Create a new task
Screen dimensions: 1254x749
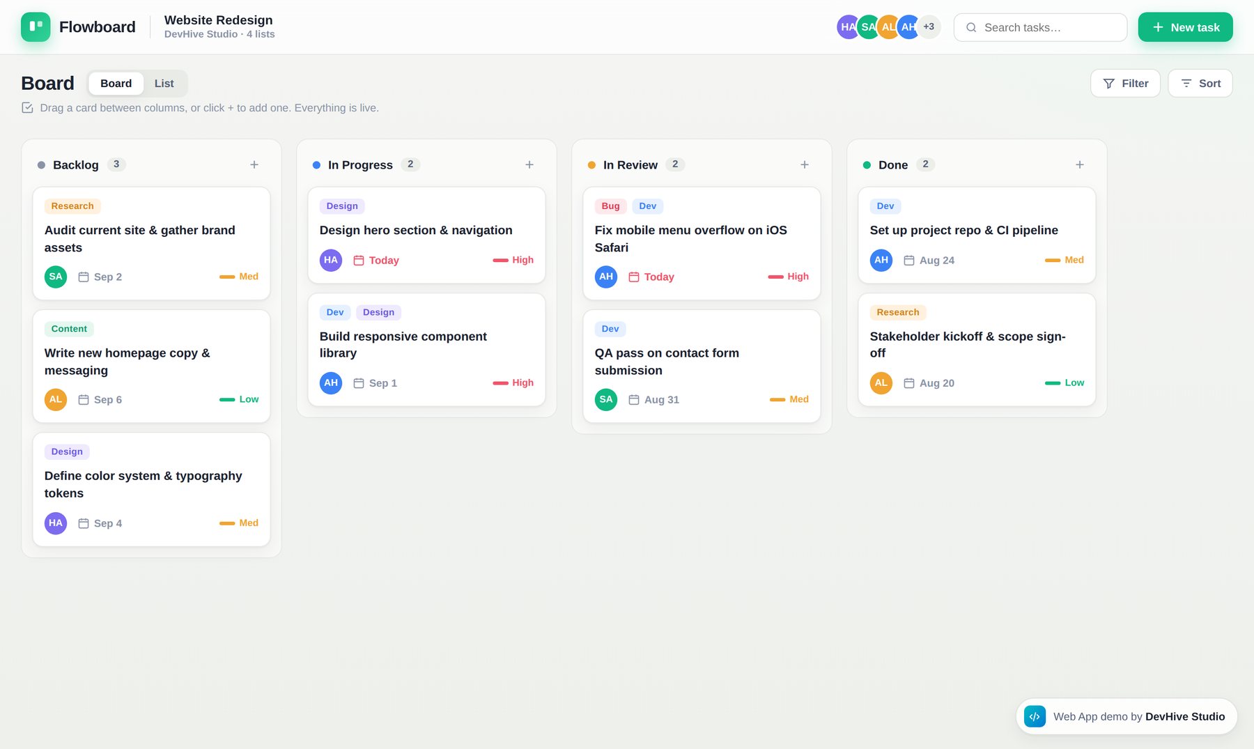[x=1186, y=27]
